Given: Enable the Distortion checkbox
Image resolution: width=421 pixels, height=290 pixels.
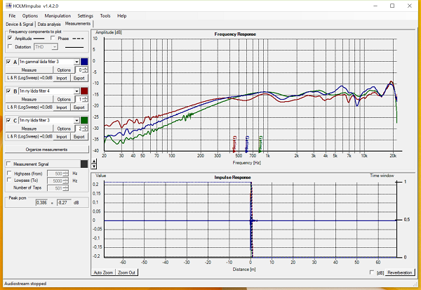Looking at the screenshot, I should tap(10, 46).
